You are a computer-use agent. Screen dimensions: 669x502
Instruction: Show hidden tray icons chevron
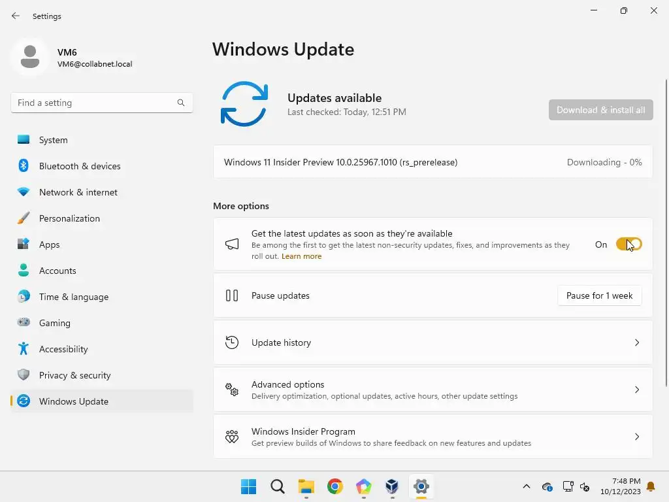[527, 486]
